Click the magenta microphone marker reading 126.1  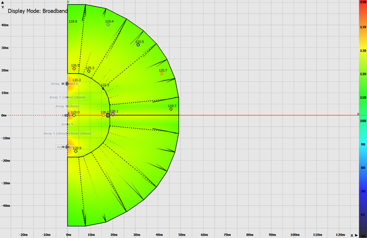click(113, 114)
